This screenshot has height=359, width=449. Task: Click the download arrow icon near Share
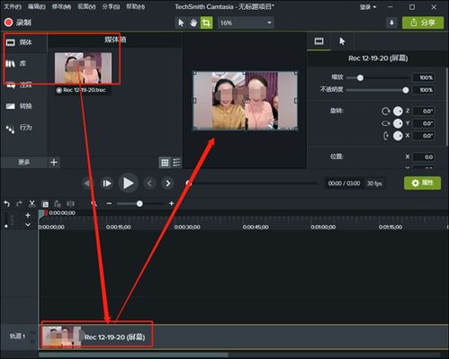point(391,22)
